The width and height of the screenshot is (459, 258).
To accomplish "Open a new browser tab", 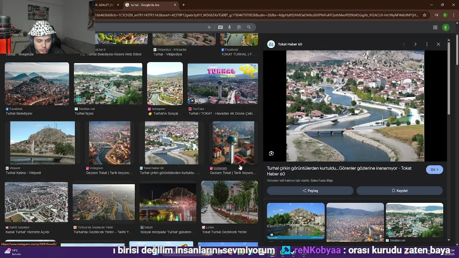I will pyautogui.click(x=184, y=5).
